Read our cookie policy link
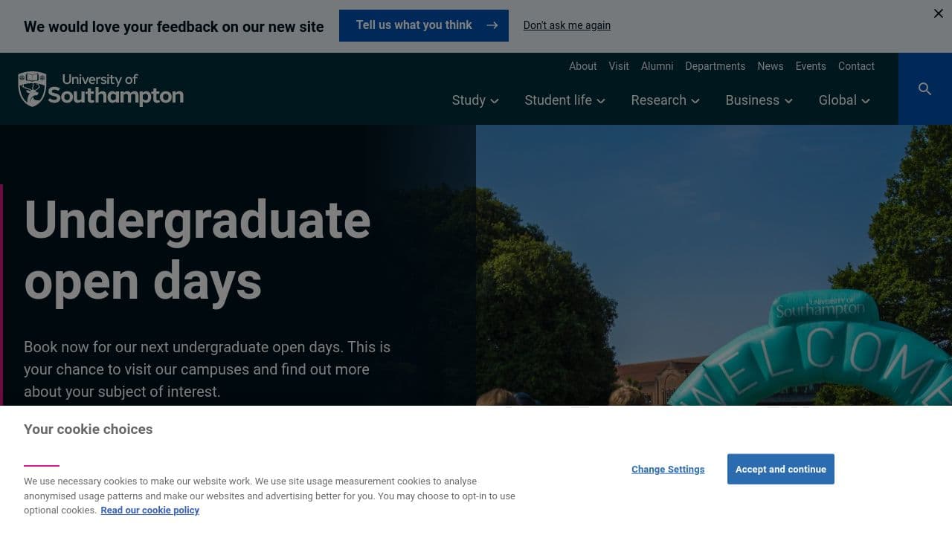Image resolution: width=952 pixels, height=535 pixels. pyautogui.click(x=149, y=510)
